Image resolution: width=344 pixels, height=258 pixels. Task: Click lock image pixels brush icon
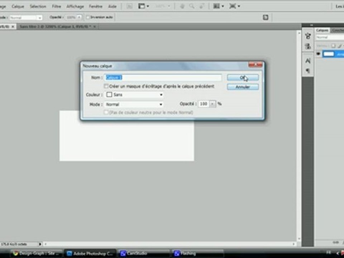pyautogui.click(x=340, y=46)
